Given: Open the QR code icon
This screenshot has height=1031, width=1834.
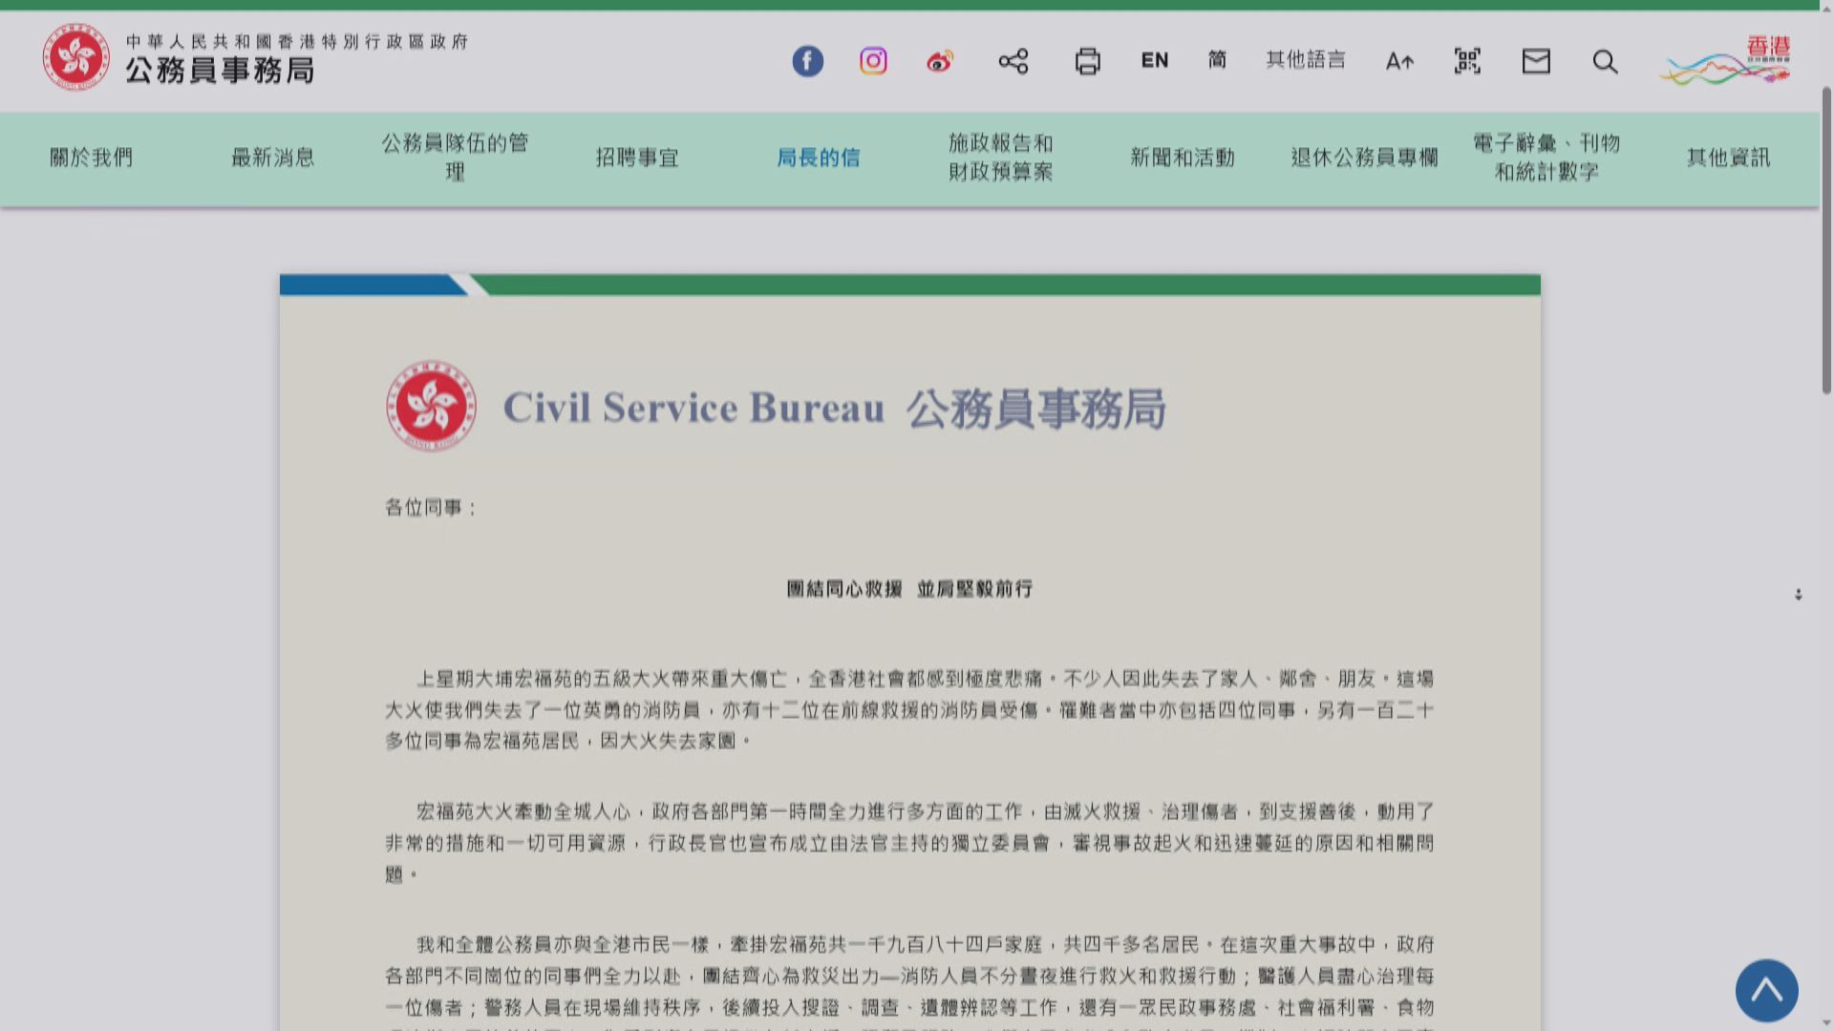Looking at the screenshot, I should (x=1466, y=61).
